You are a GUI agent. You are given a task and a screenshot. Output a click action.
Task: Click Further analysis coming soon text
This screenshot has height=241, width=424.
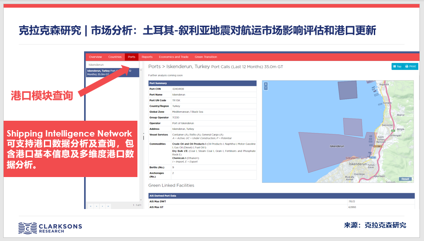coord(165,76)
